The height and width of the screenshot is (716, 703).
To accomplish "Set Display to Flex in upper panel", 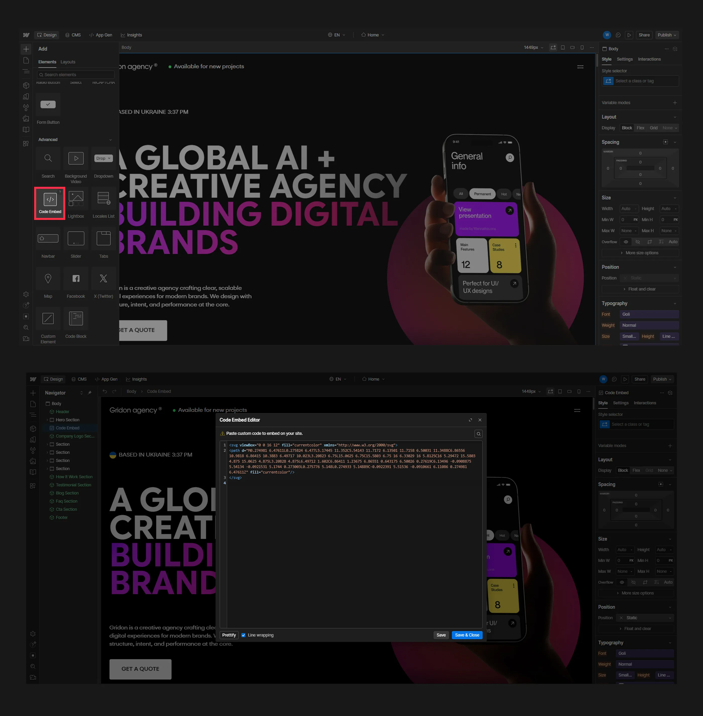I will [x=640, y=128].
